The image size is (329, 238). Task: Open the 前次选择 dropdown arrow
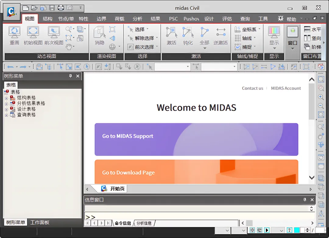(x=157, y=47)
